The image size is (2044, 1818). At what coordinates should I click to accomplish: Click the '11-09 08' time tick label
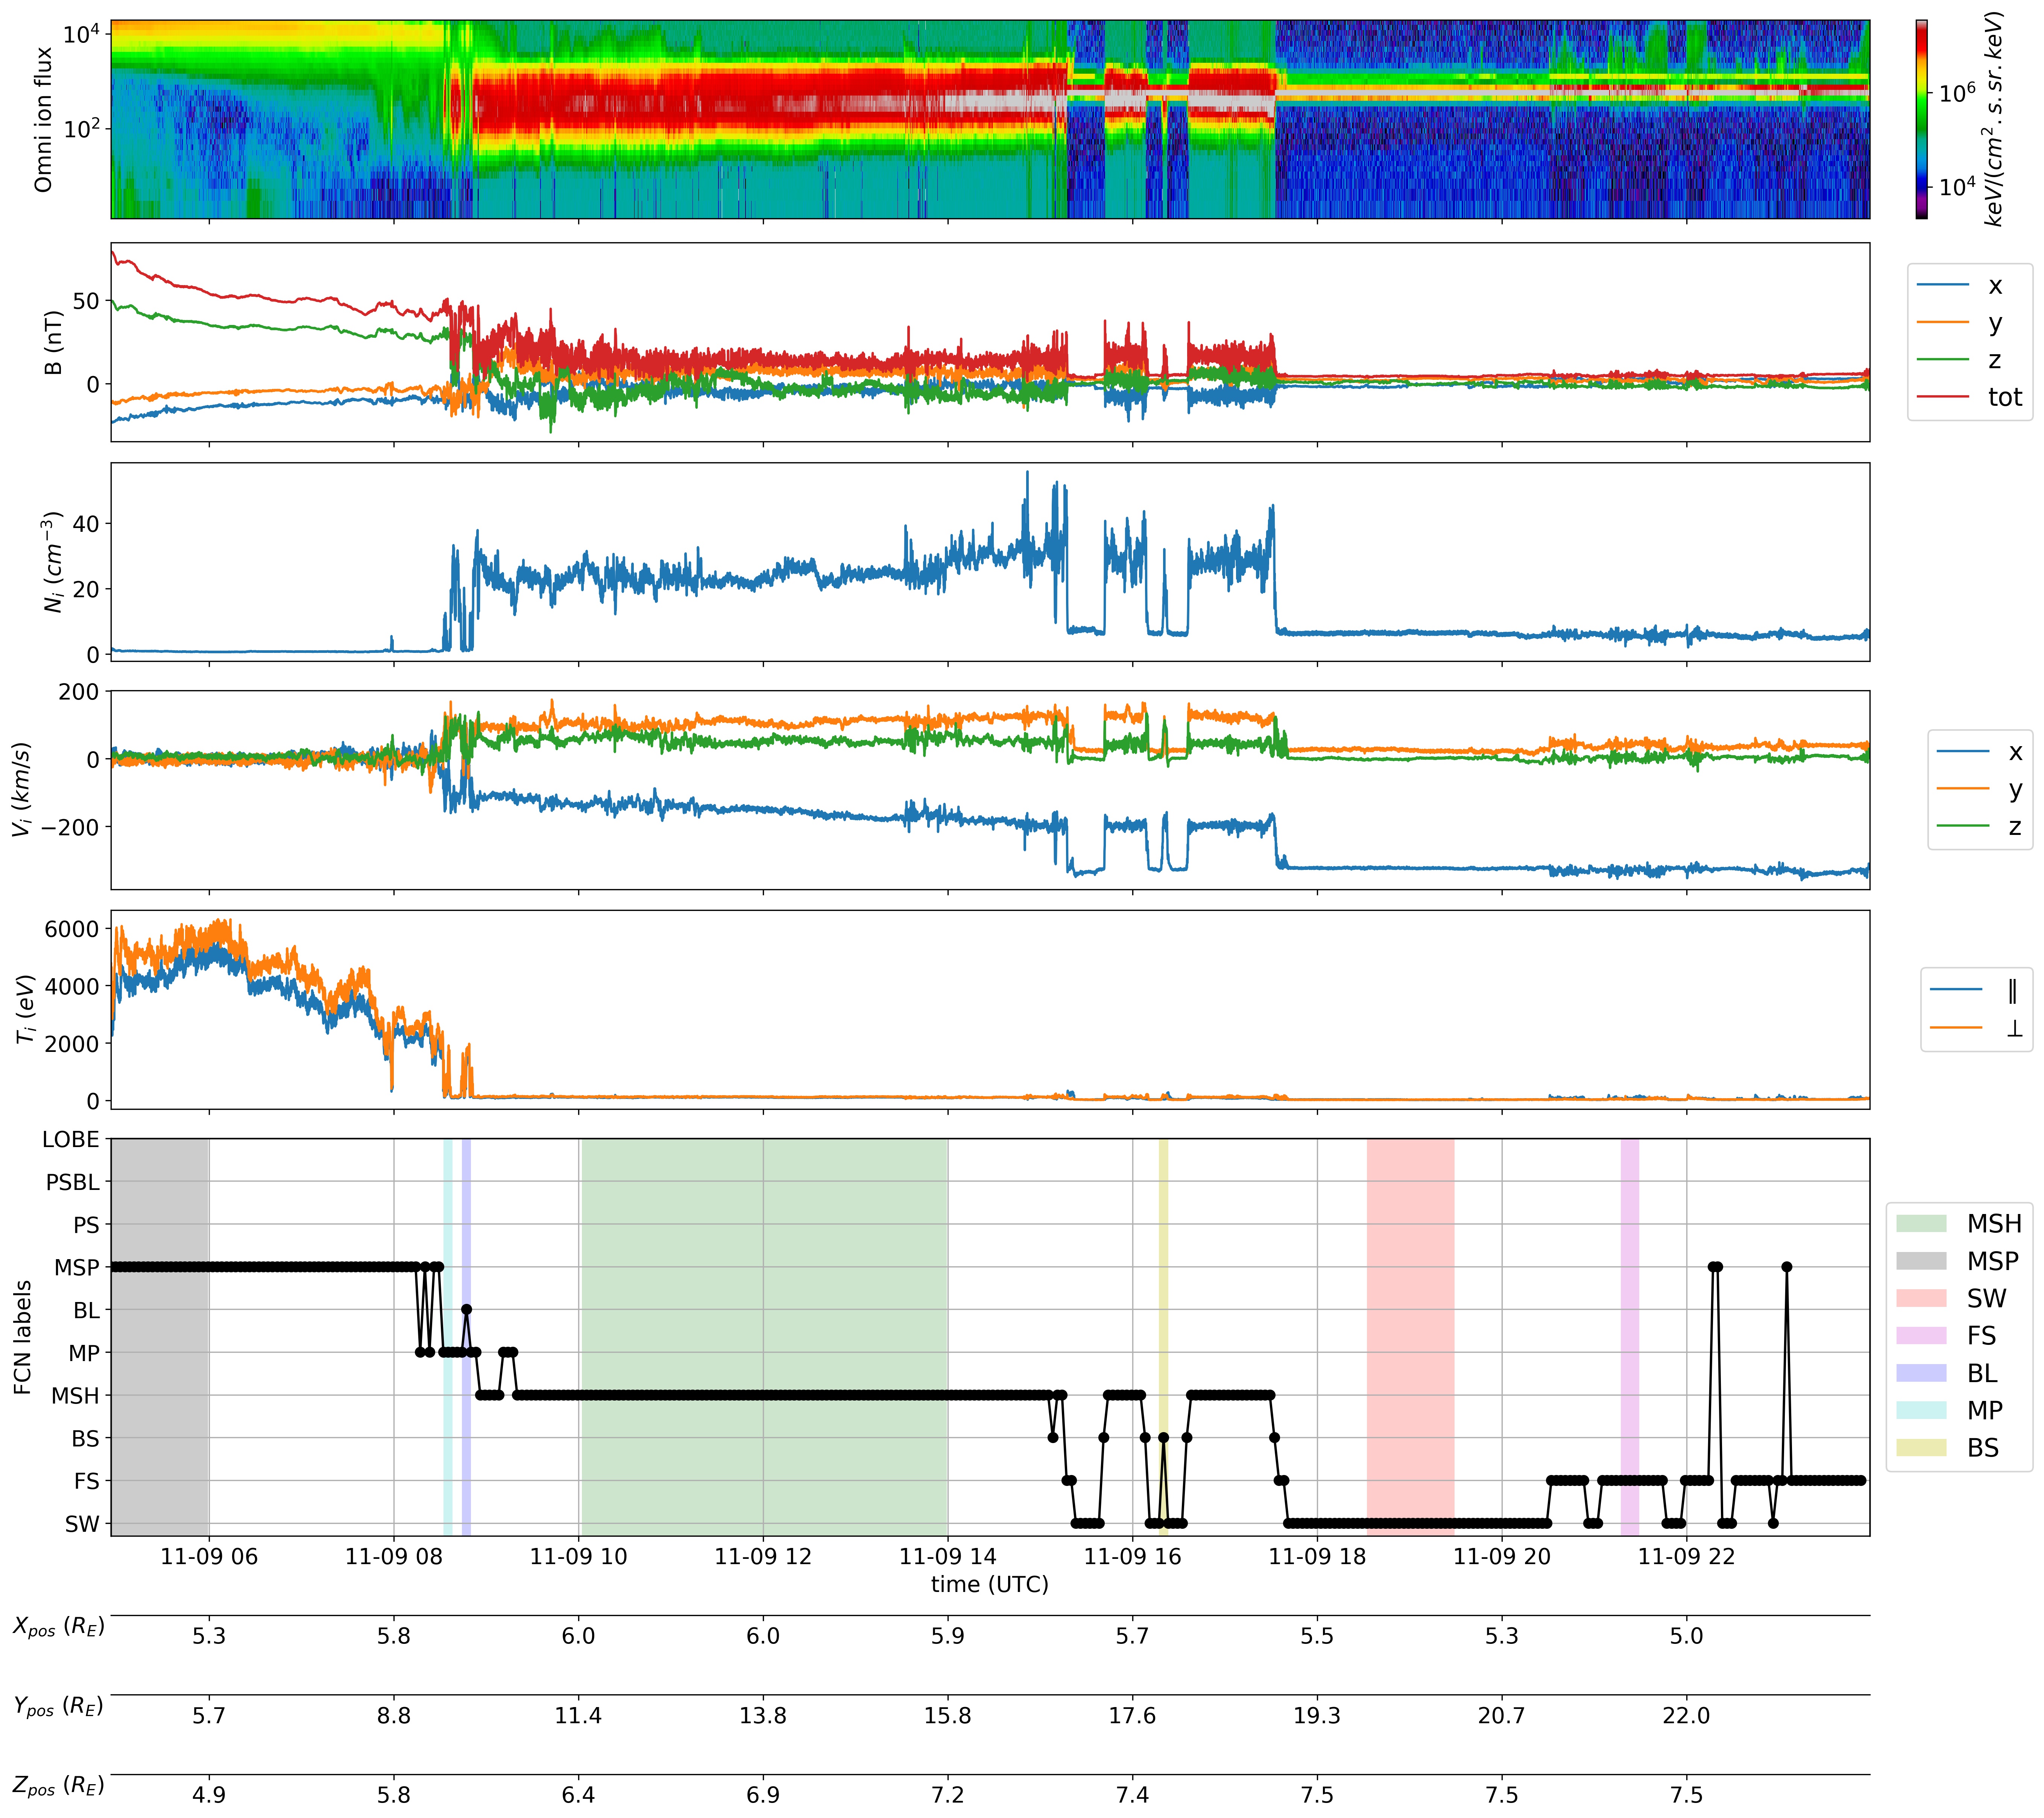tap(394, 1557)
